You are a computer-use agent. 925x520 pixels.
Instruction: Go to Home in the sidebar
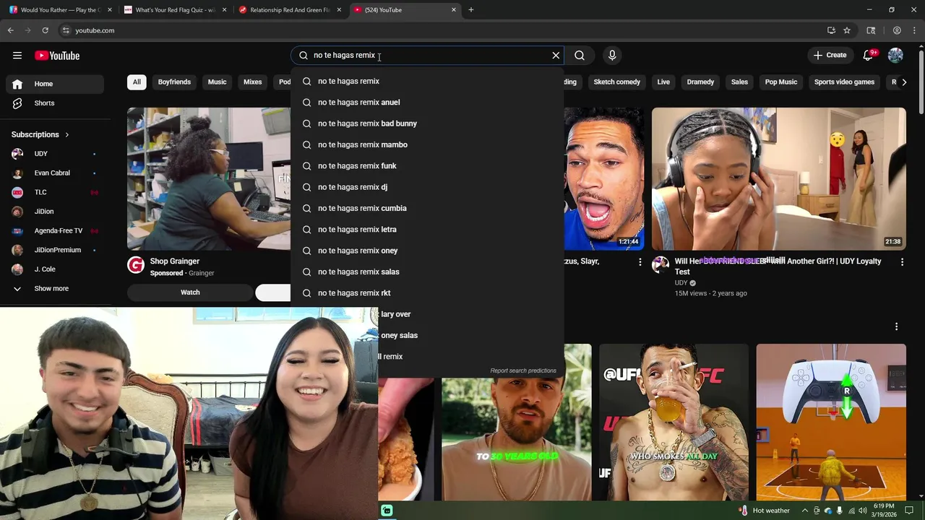point(55,84)
